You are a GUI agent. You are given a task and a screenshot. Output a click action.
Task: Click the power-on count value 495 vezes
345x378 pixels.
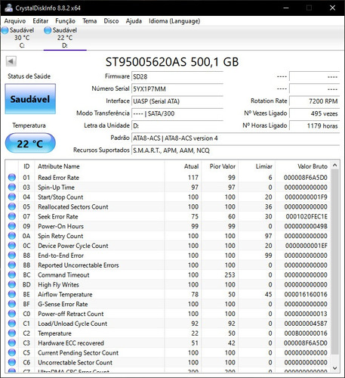coord(314,113)
